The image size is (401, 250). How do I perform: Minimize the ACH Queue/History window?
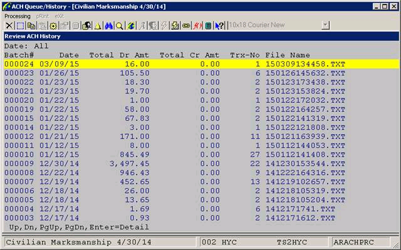point(376,6)
